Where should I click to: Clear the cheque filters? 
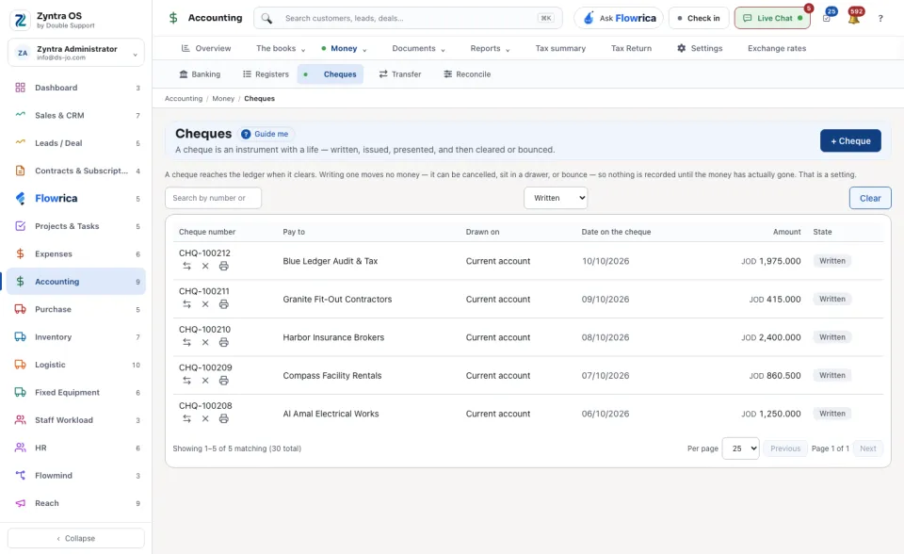870,198
